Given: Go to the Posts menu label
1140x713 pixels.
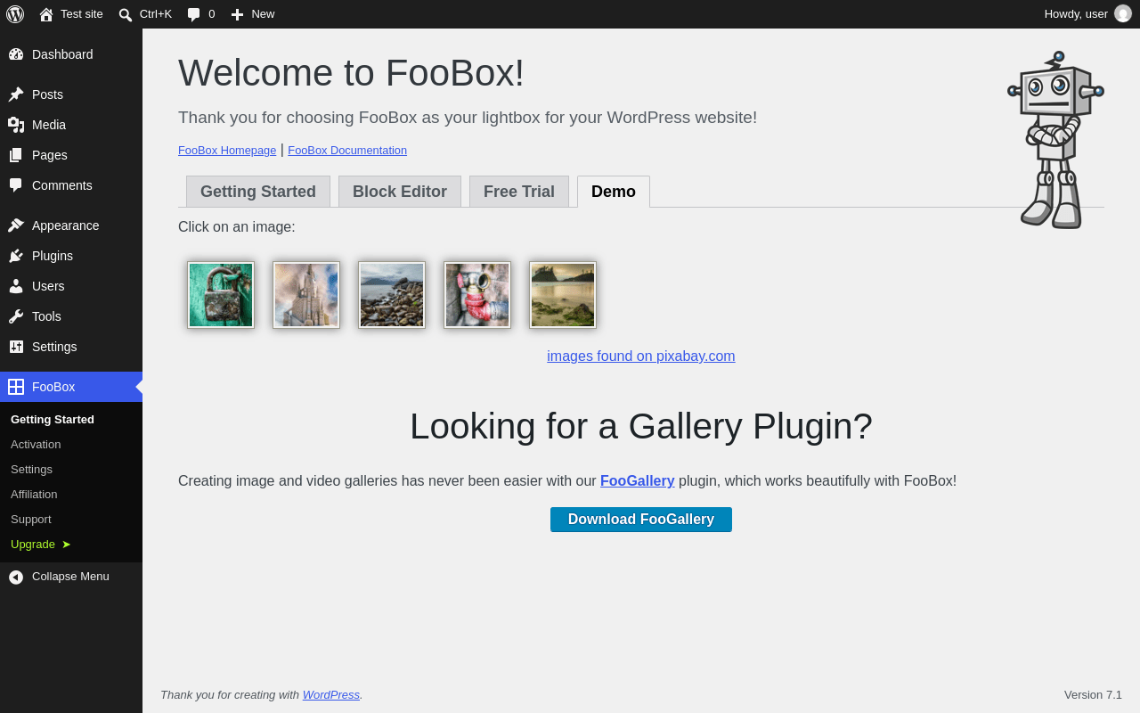Looking at the screenshot, I should click(x=47, y=94).
